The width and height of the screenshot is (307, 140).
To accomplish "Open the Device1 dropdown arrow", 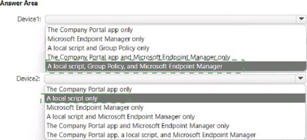I will tap(300, 19).
